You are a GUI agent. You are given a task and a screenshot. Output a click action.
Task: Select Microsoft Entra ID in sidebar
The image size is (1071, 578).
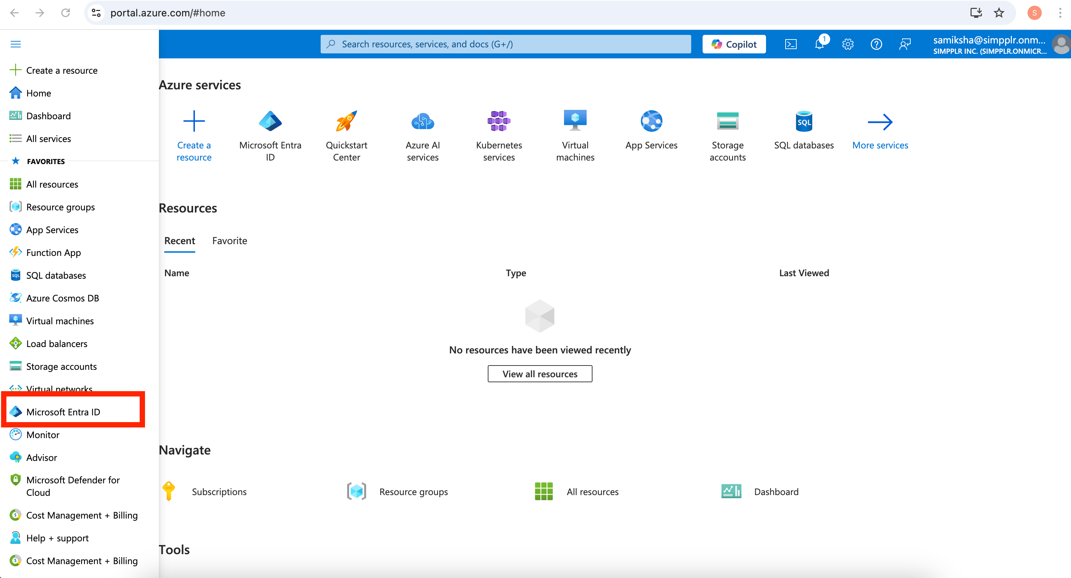(63, 412)
